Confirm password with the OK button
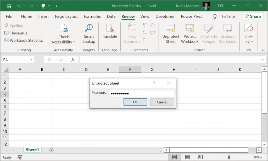This screenshot has height=161, width=268. (x=135, y=102)
